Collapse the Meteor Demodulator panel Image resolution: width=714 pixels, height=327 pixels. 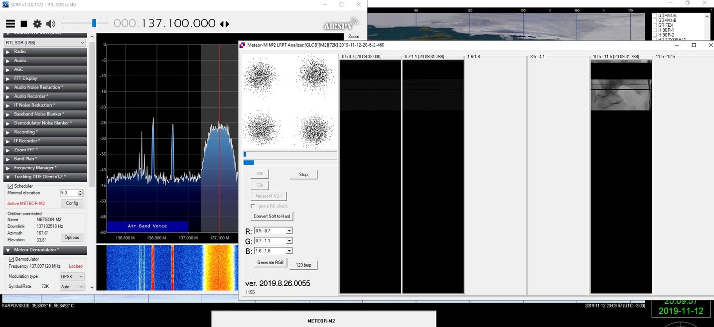(x=45, y=250)
